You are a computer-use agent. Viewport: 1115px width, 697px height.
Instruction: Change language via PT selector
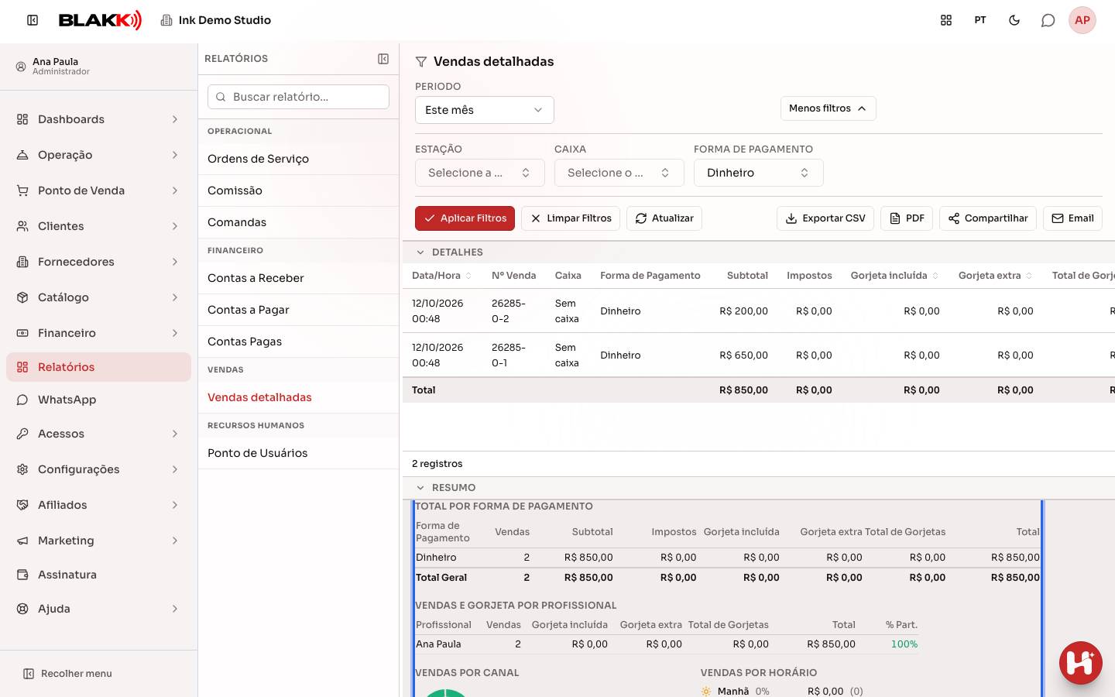[980, 20]
